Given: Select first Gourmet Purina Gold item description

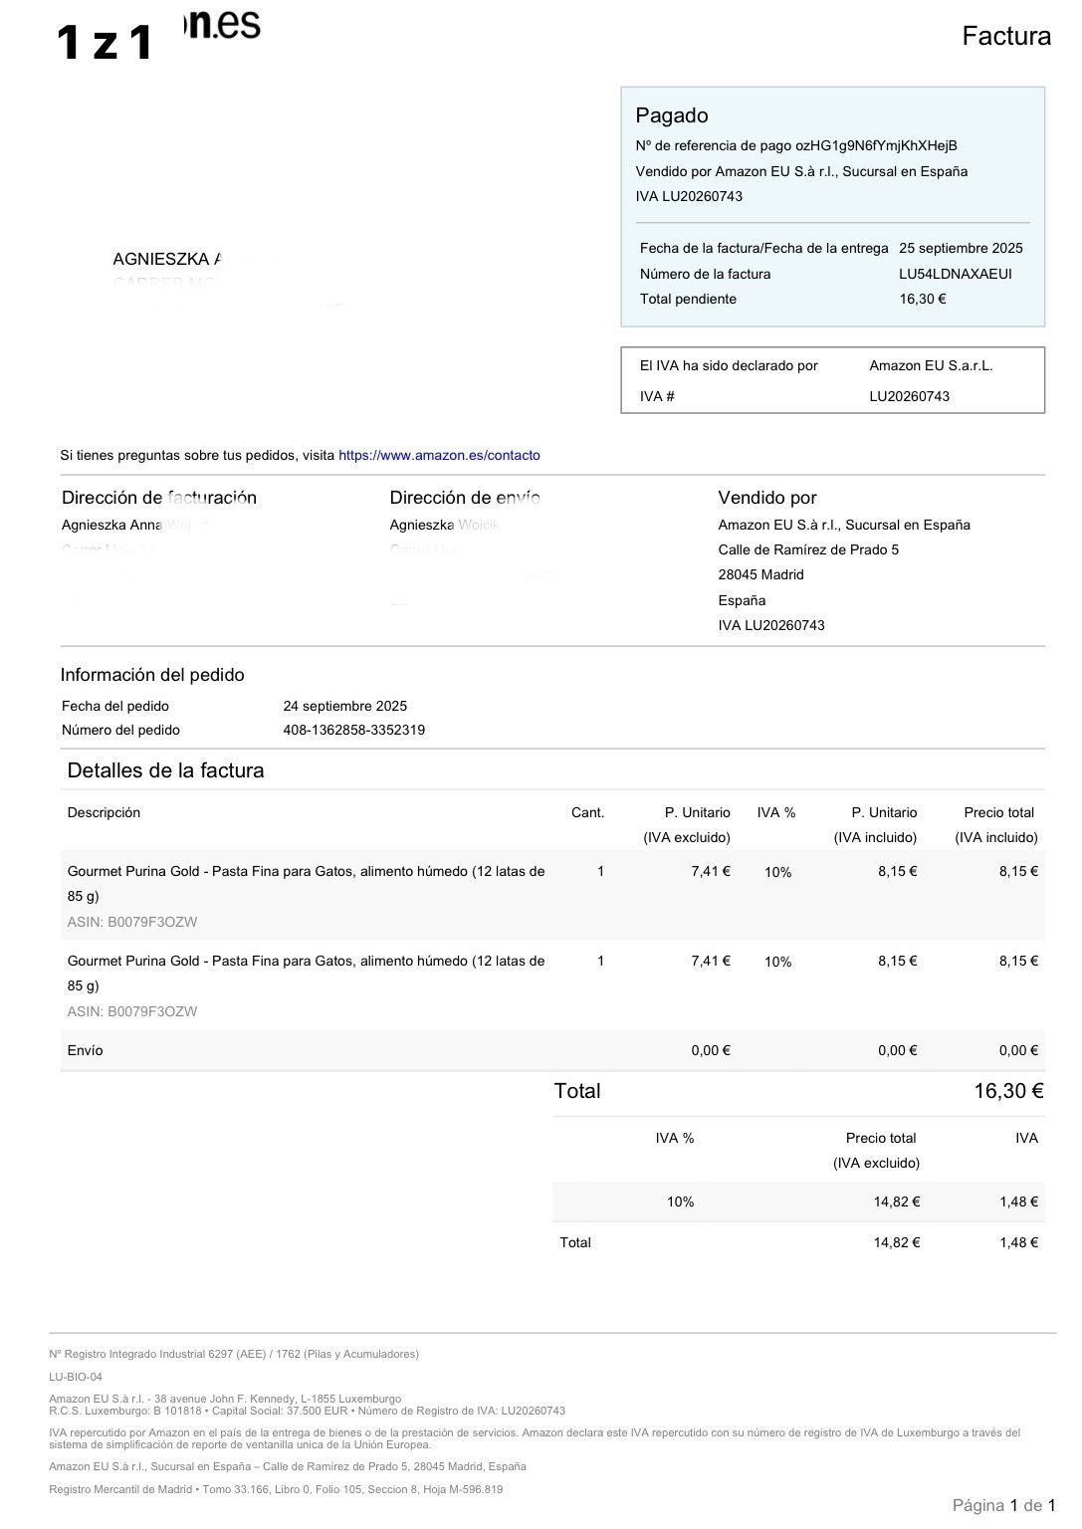Looking at the screenshot, I should [306, 883].
